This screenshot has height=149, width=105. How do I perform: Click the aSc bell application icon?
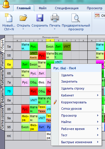(6, 4)
